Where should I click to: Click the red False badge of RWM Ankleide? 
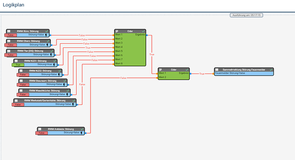pos(41,133)
